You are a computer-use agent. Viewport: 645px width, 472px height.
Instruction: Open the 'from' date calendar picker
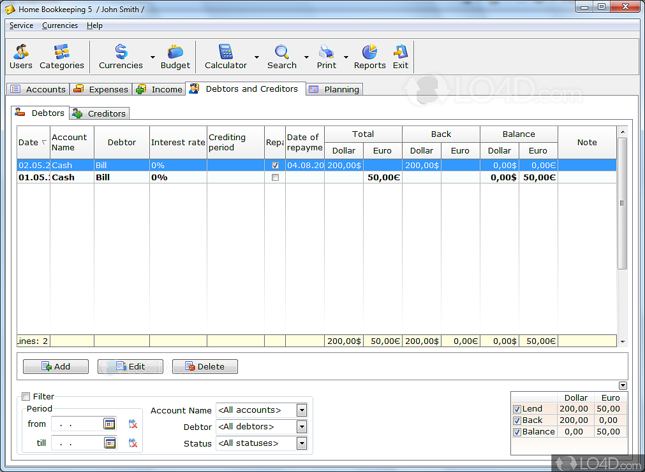point(110,424)
